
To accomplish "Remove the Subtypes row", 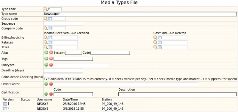I will [x=51, y=65].
